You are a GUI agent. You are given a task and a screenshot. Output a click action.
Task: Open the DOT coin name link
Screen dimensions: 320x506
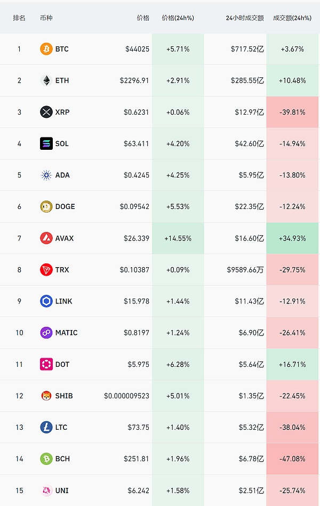coord(62,364)
